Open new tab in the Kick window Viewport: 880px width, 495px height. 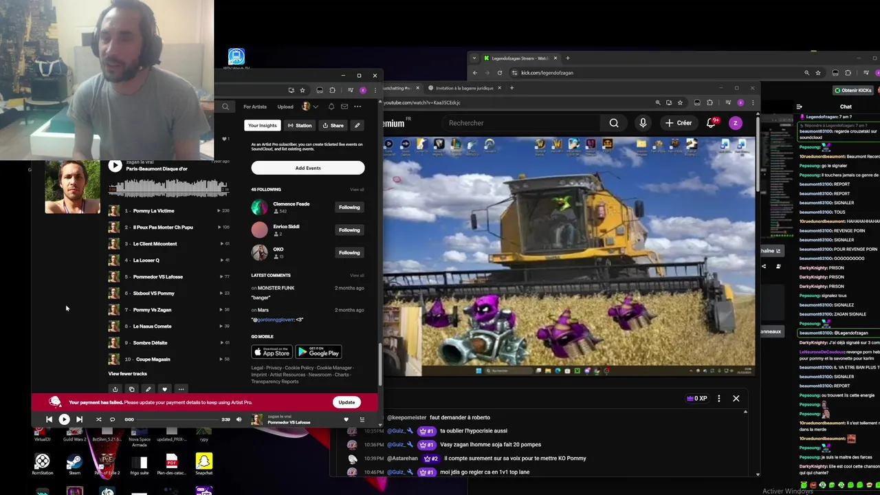coord(568,58)
